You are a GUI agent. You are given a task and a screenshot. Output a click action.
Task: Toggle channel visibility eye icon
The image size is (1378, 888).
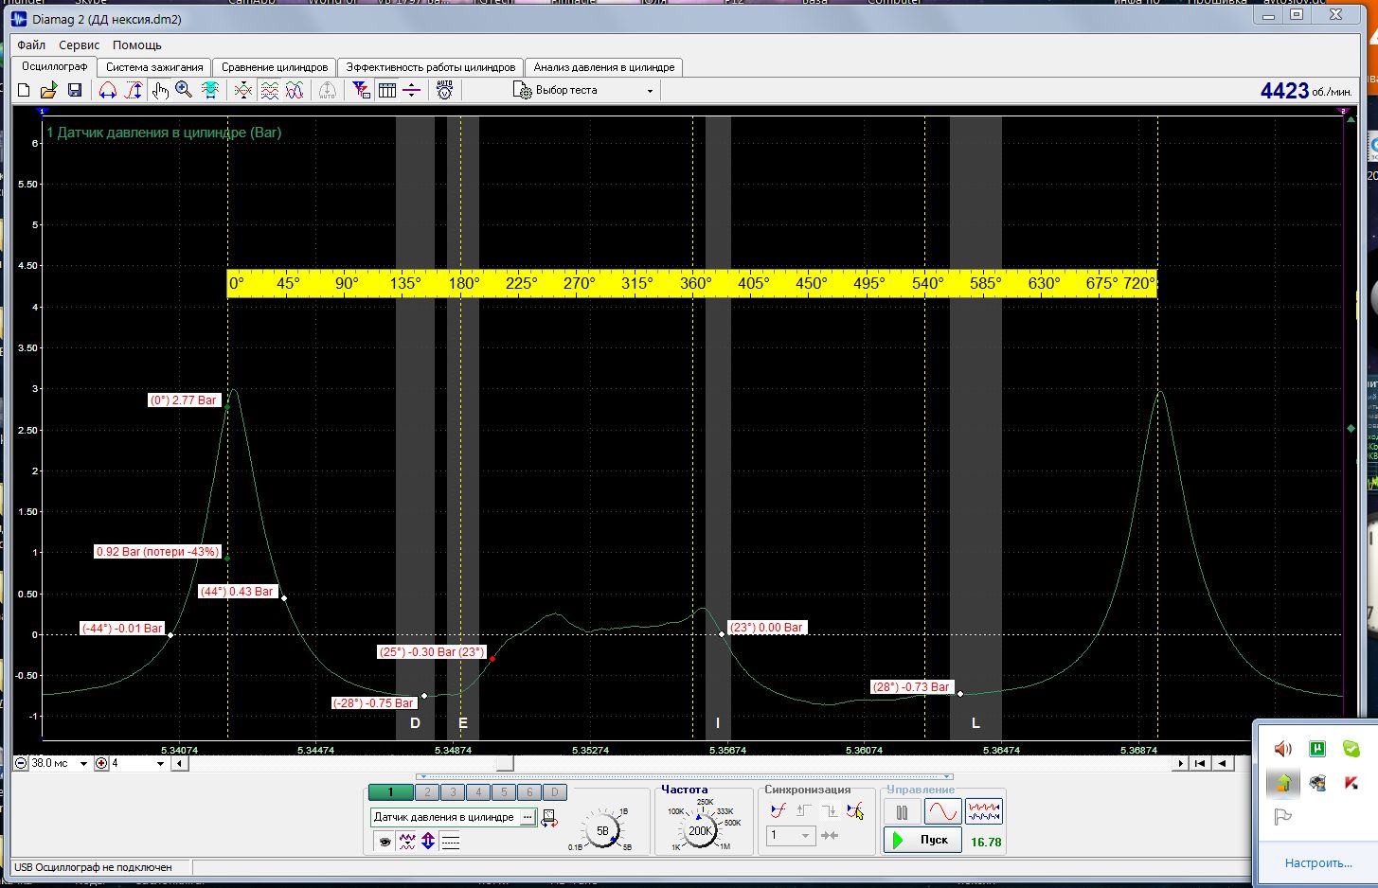click(x=385, y=841)
